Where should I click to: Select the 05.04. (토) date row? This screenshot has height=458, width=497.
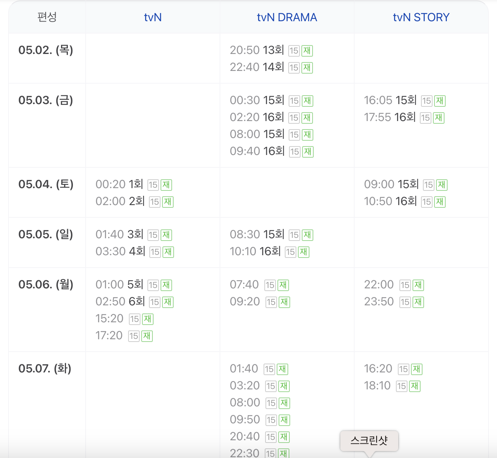coord(46,185)
